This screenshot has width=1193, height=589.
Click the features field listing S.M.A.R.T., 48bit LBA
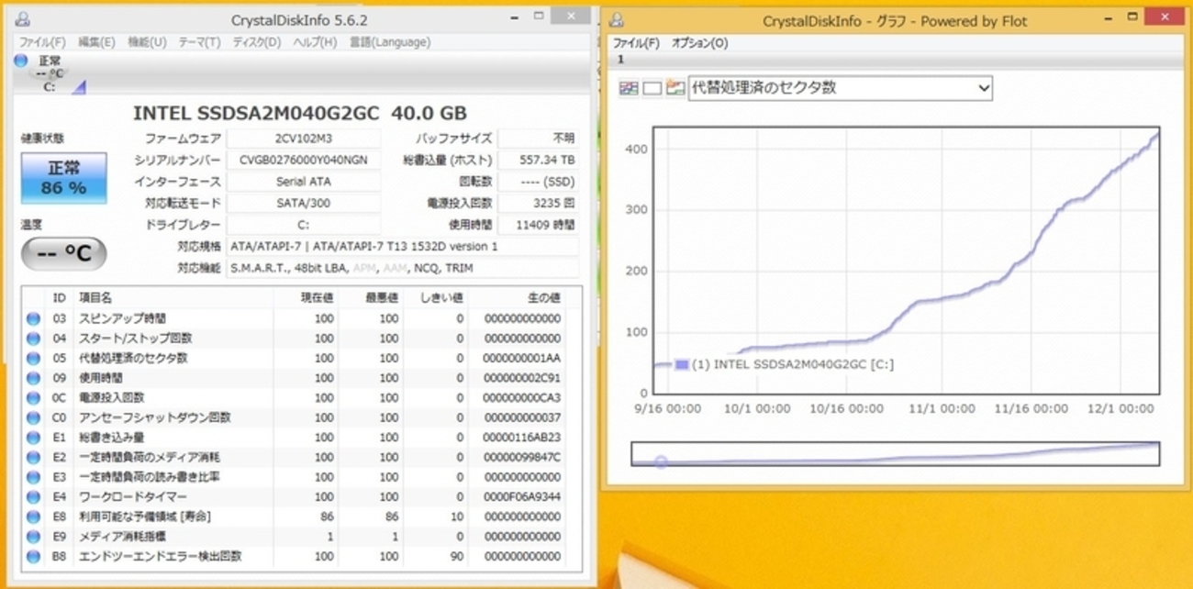pyautogui.click(x=403, y=268)
